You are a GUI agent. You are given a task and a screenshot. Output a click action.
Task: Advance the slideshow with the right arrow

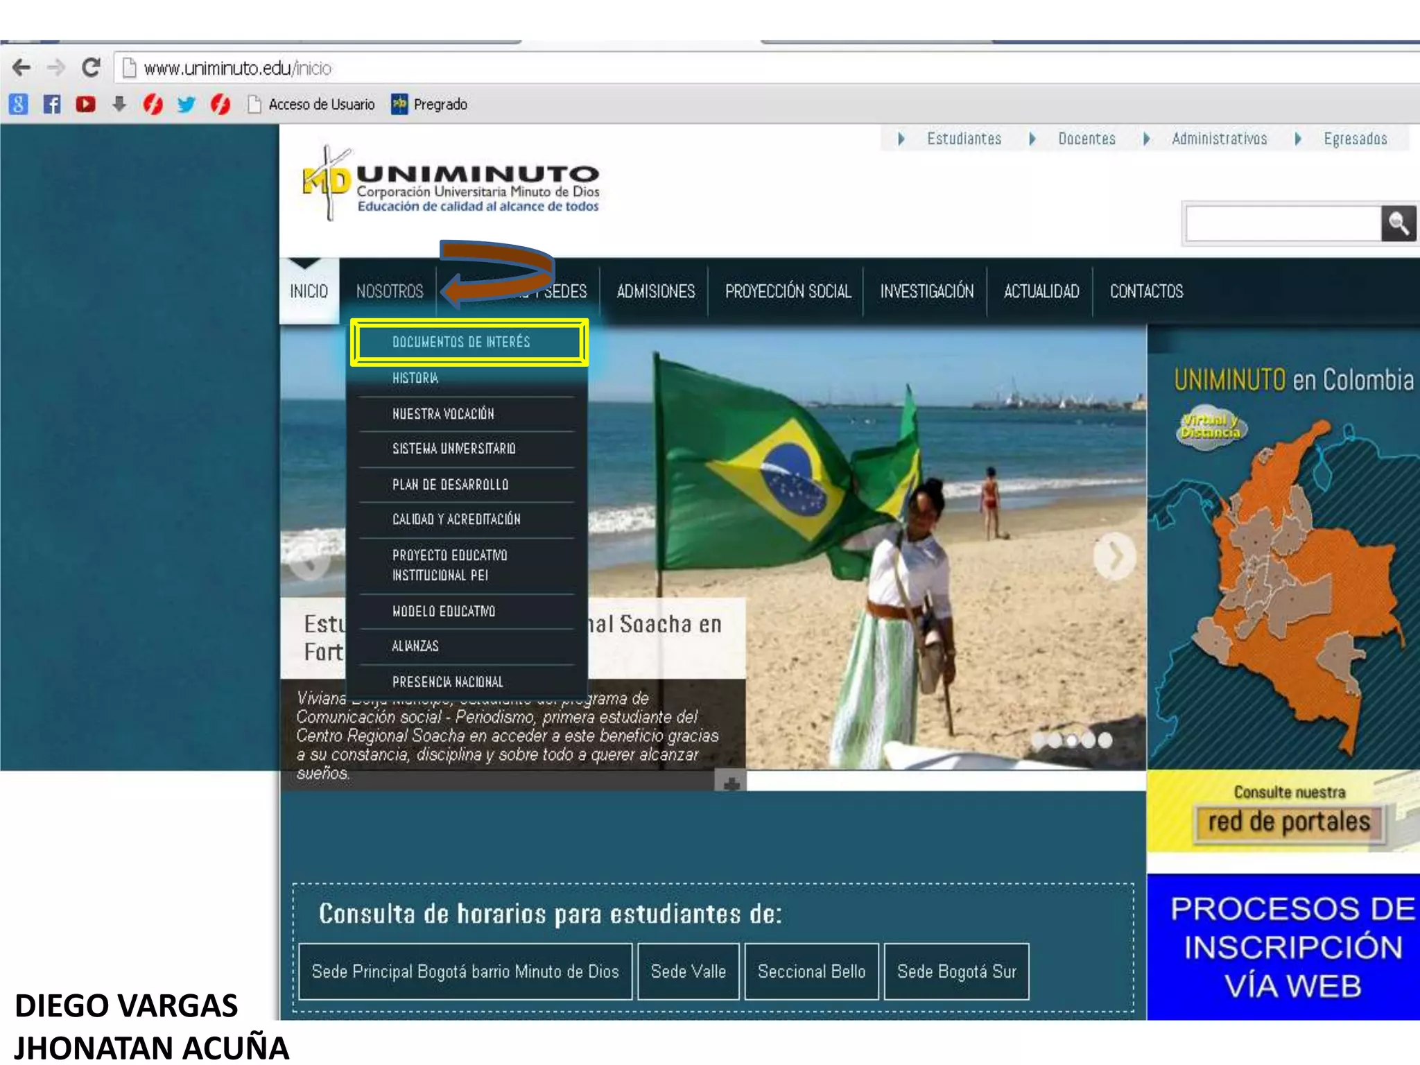1114,556
